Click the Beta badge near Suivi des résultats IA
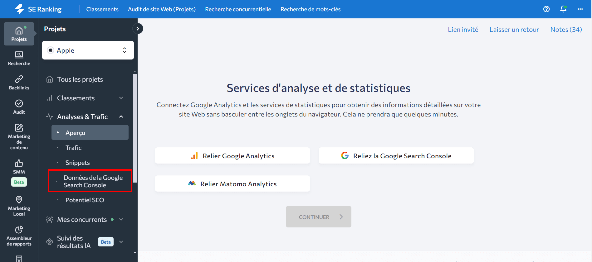The image size is (592, 262). [x=106, y=242]
